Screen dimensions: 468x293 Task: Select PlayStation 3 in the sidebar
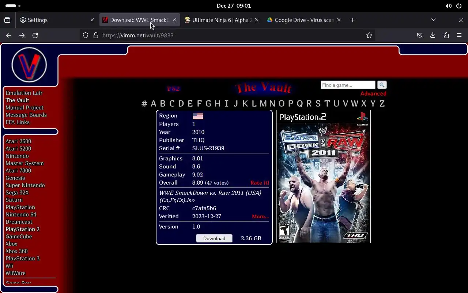22,259
